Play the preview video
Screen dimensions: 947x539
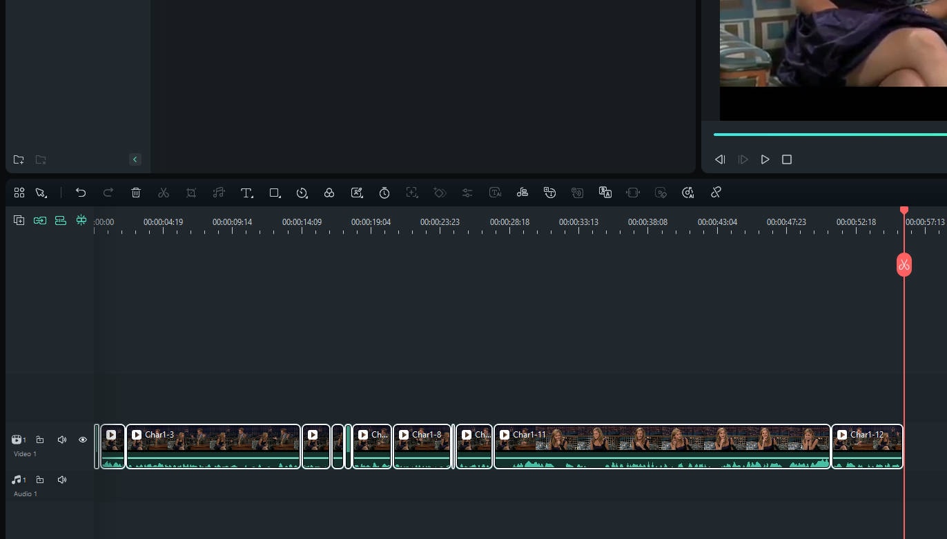(765, 159)
